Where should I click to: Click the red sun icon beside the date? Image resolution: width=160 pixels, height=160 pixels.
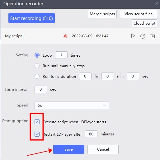(x=65, y=36)
